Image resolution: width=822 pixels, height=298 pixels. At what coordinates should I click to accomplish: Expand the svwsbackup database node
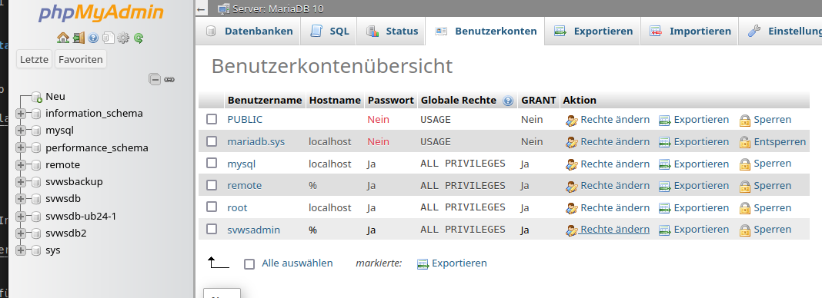pos(21,182)
